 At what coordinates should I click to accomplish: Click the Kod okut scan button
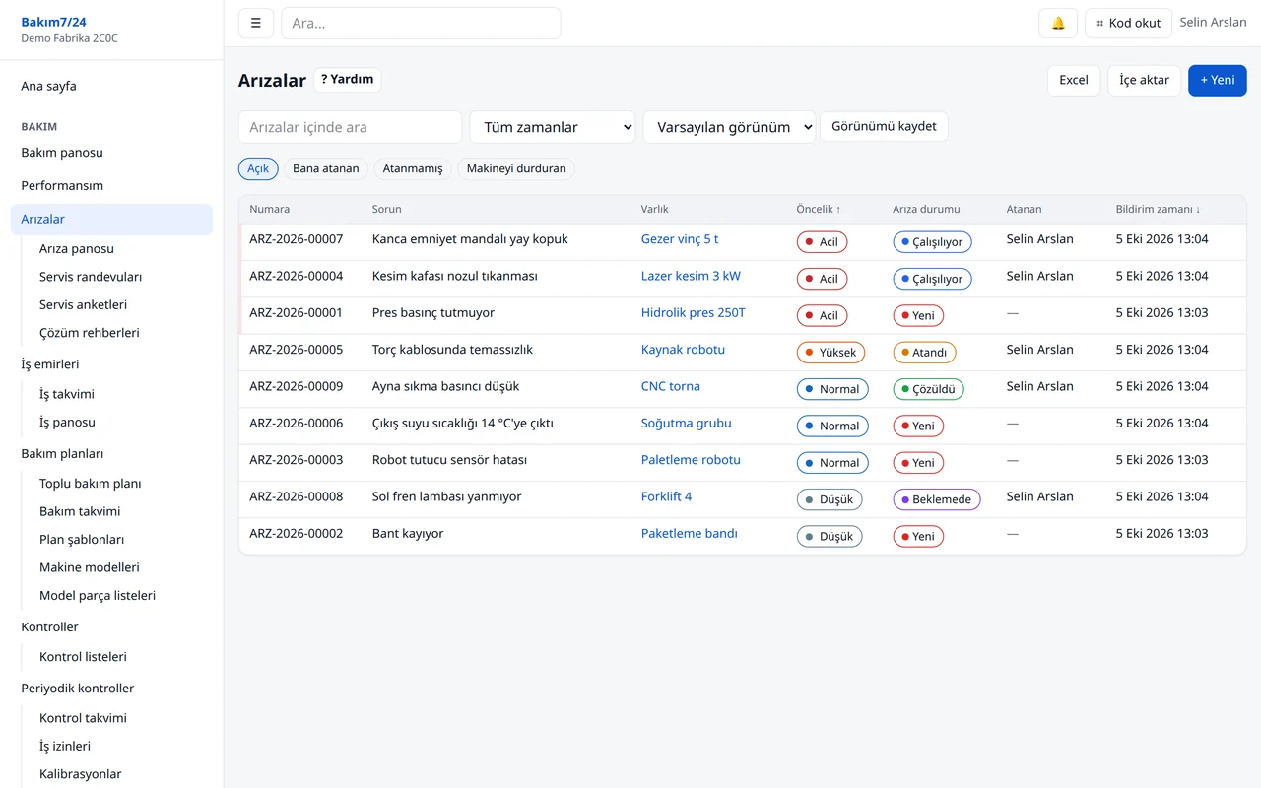1129,23
